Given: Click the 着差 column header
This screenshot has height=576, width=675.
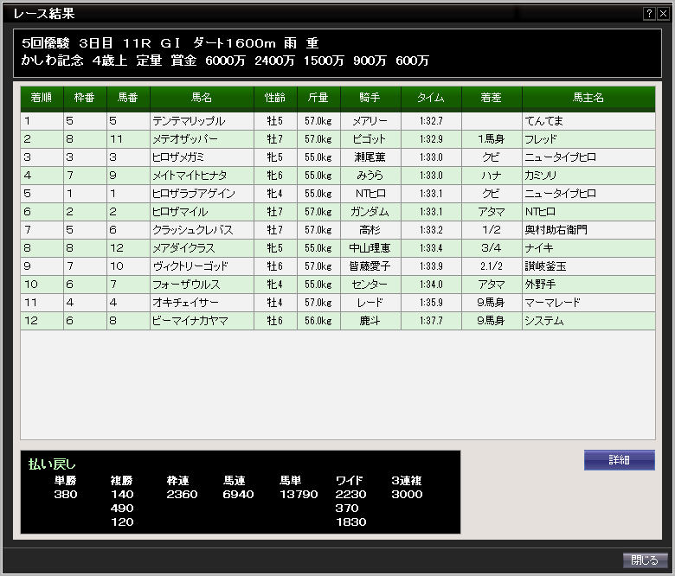Looking at the screenshot, I should point(492,98).
